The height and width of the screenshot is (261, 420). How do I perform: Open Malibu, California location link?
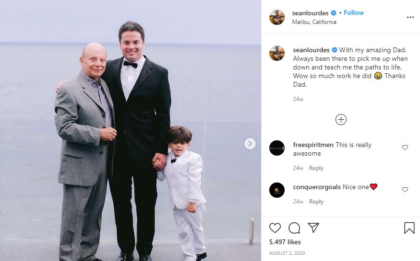pos(314,22)
